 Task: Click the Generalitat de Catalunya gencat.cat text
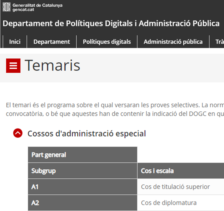(37, 7)
